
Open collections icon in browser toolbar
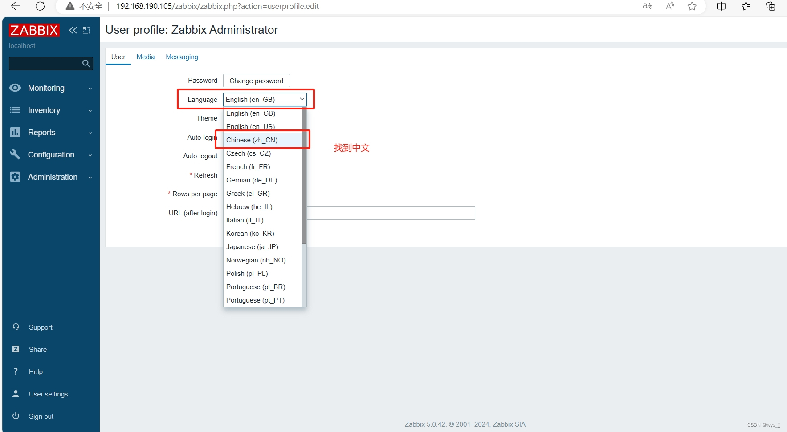[x=771, y=6]
